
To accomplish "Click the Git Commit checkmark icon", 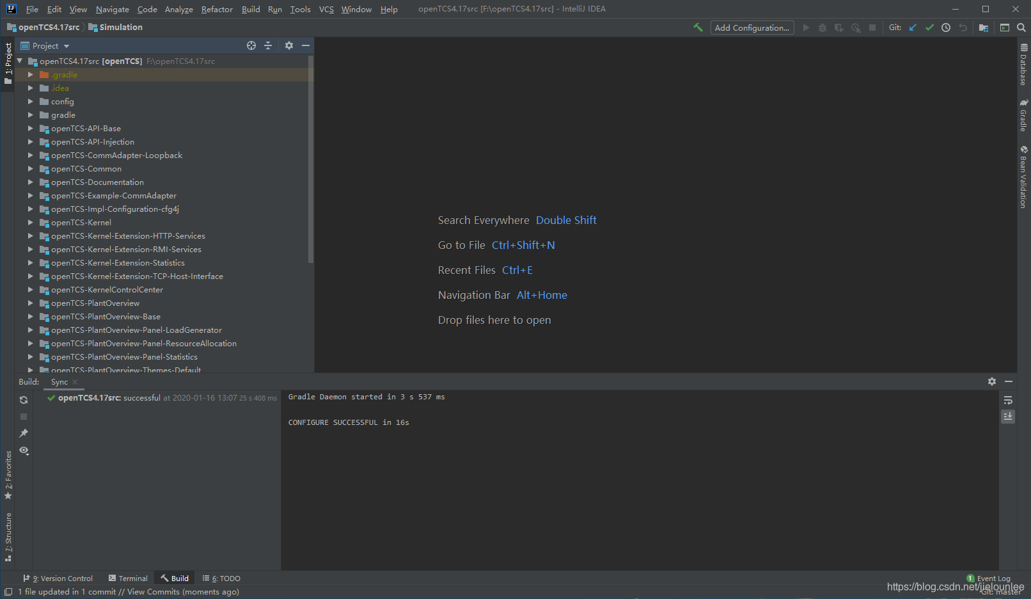I will (x=929, y=28).
